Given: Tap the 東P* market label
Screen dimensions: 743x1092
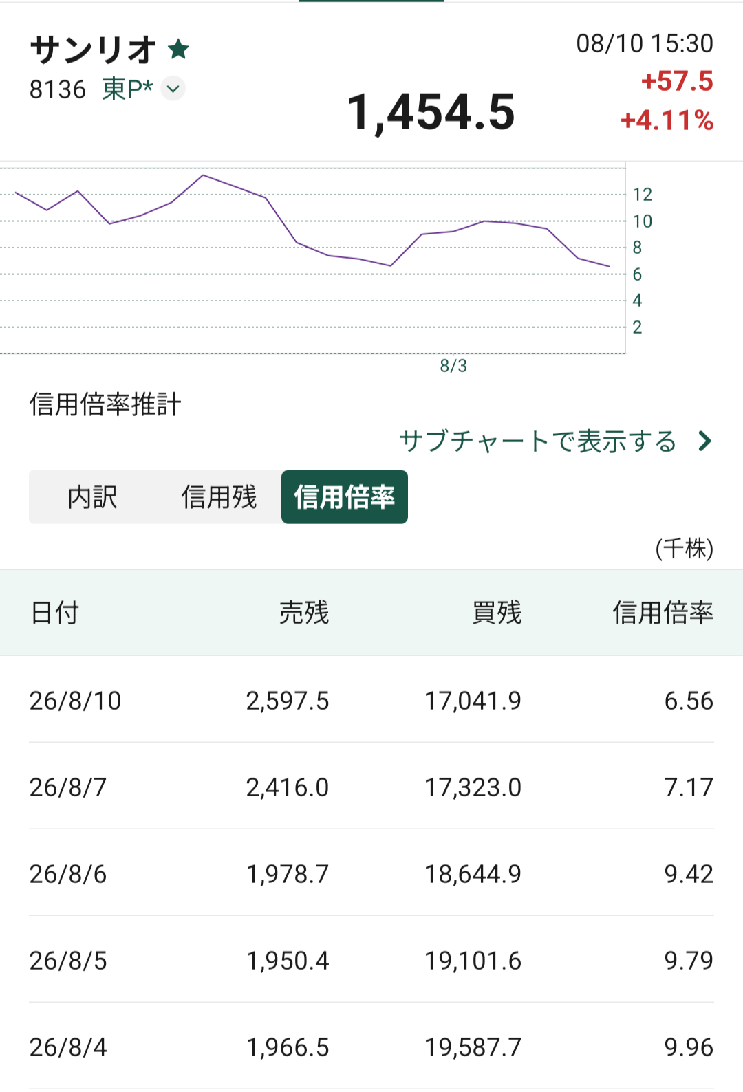Looking at the screenshot, I should 127,89.
